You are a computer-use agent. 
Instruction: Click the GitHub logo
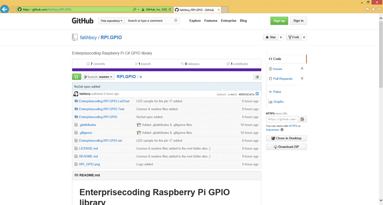click(83, 21)
